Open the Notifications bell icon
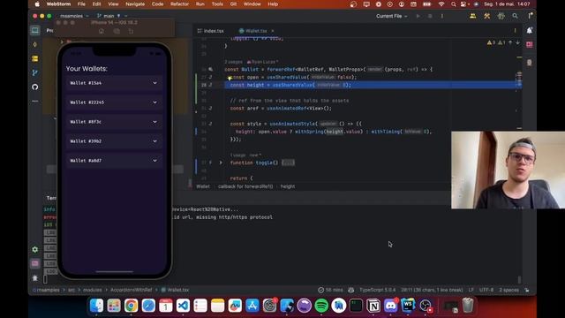Image resolution: width=565 pixels, height=318 pixels. pos(530,31)
